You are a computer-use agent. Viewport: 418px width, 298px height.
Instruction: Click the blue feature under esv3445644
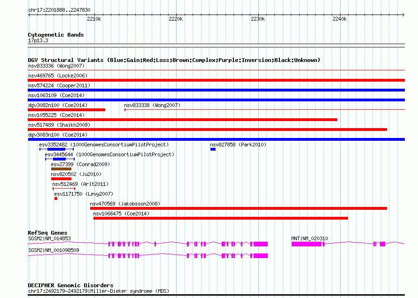click(60, 159)
